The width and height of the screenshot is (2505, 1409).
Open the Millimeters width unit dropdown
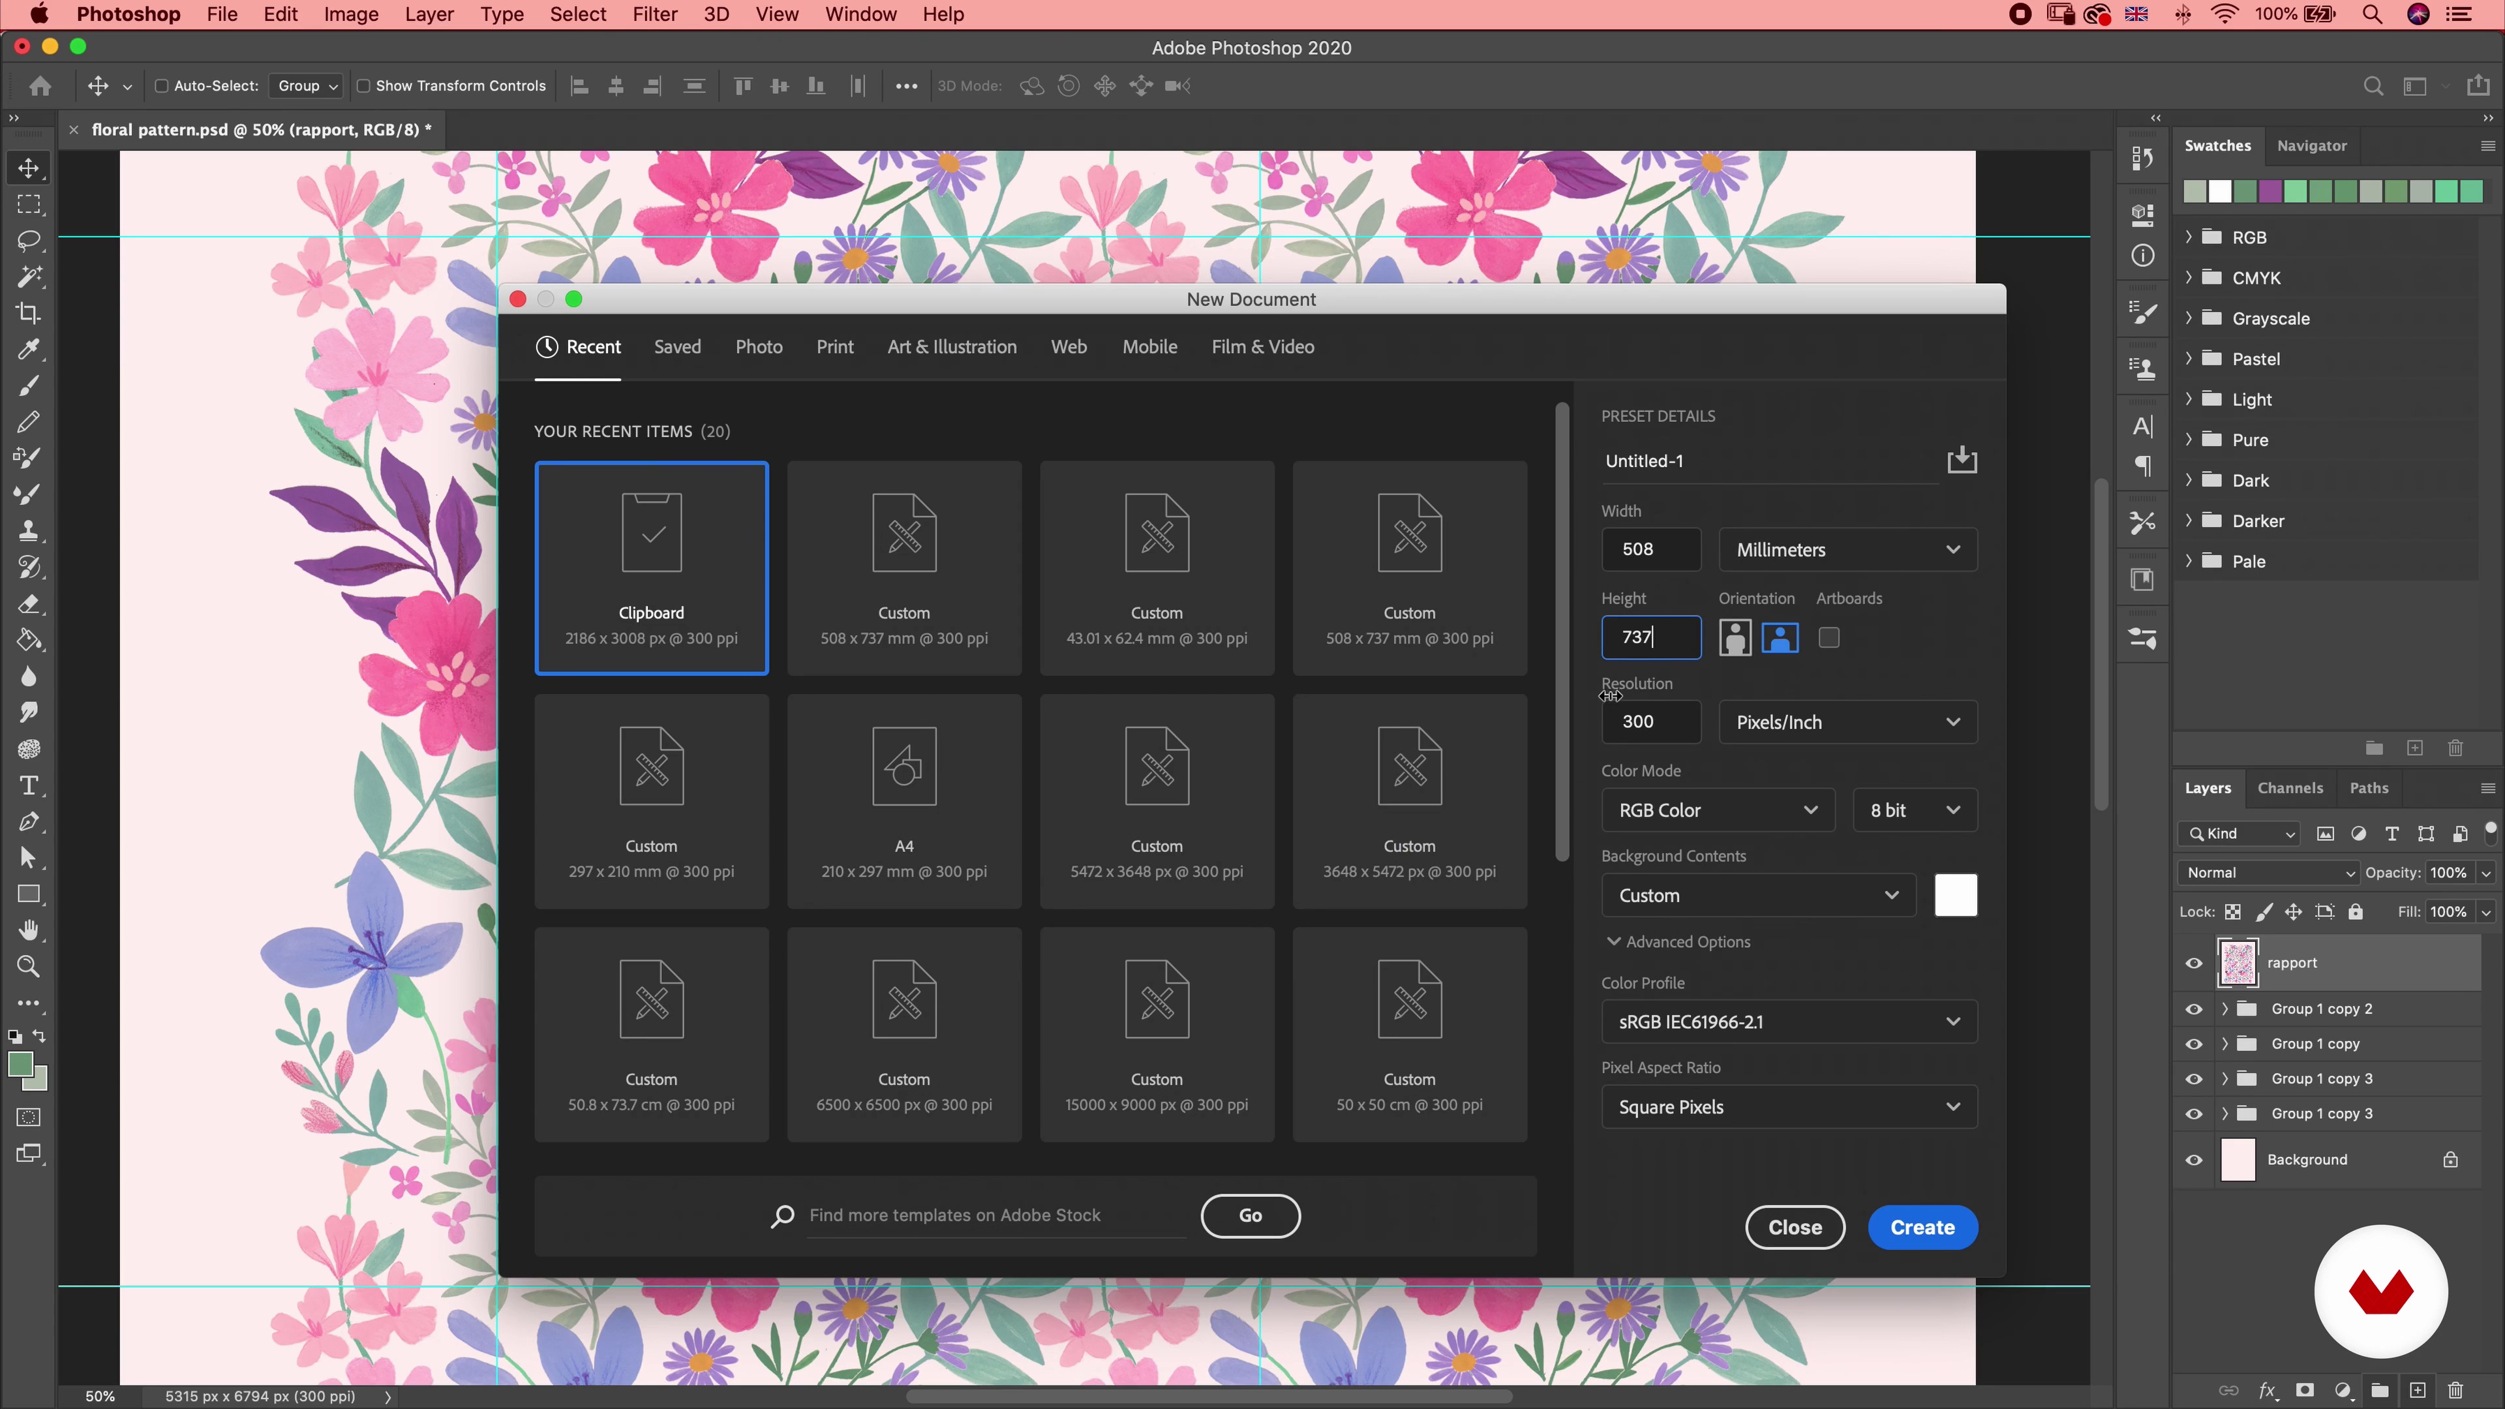pyautogui.click(x=1847, y=549)
